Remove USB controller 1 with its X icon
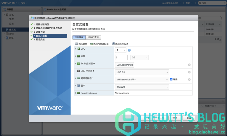 [189, 72]
